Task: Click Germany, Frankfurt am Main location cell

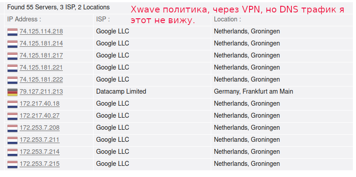Action: coord(254,91)
